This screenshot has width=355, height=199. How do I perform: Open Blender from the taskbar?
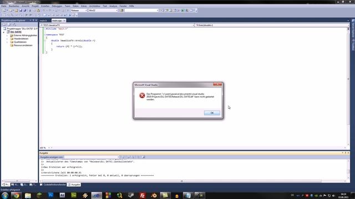tap(154, 195)
